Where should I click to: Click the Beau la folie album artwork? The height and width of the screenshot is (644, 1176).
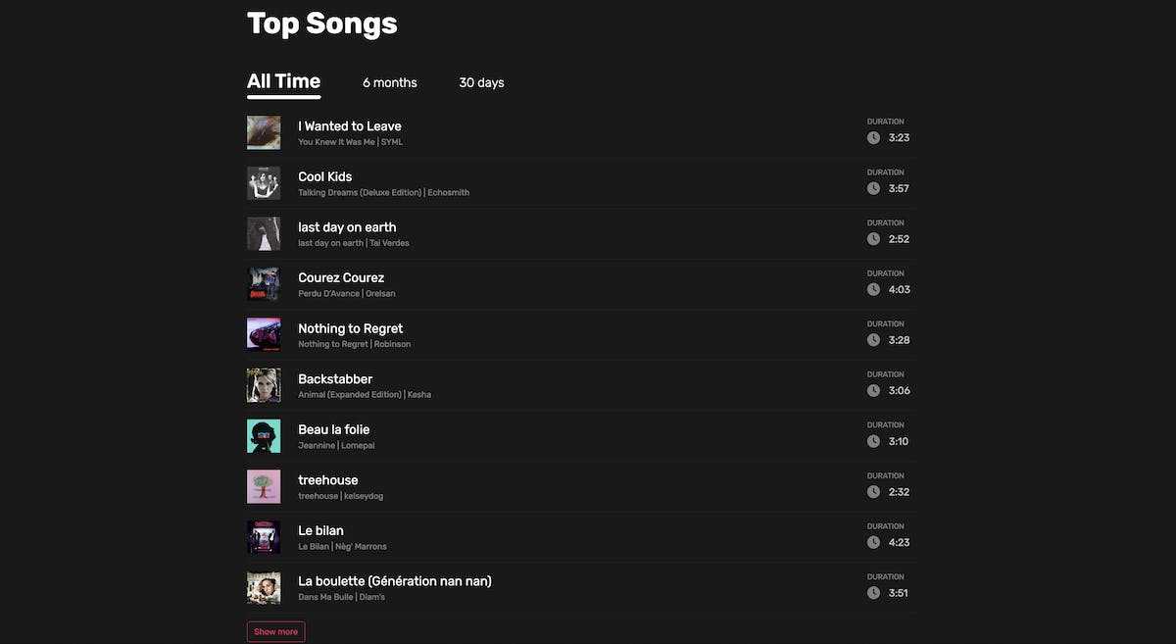click(x=264, y=436)
